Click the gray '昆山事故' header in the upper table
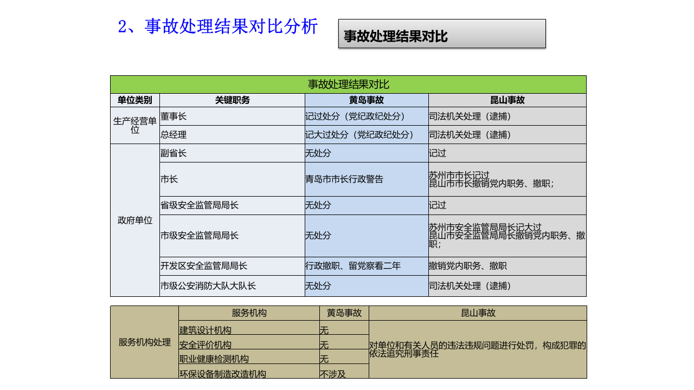 [507, 100]
